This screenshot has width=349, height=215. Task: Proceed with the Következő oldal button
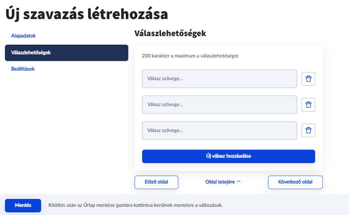click(295, 182)
